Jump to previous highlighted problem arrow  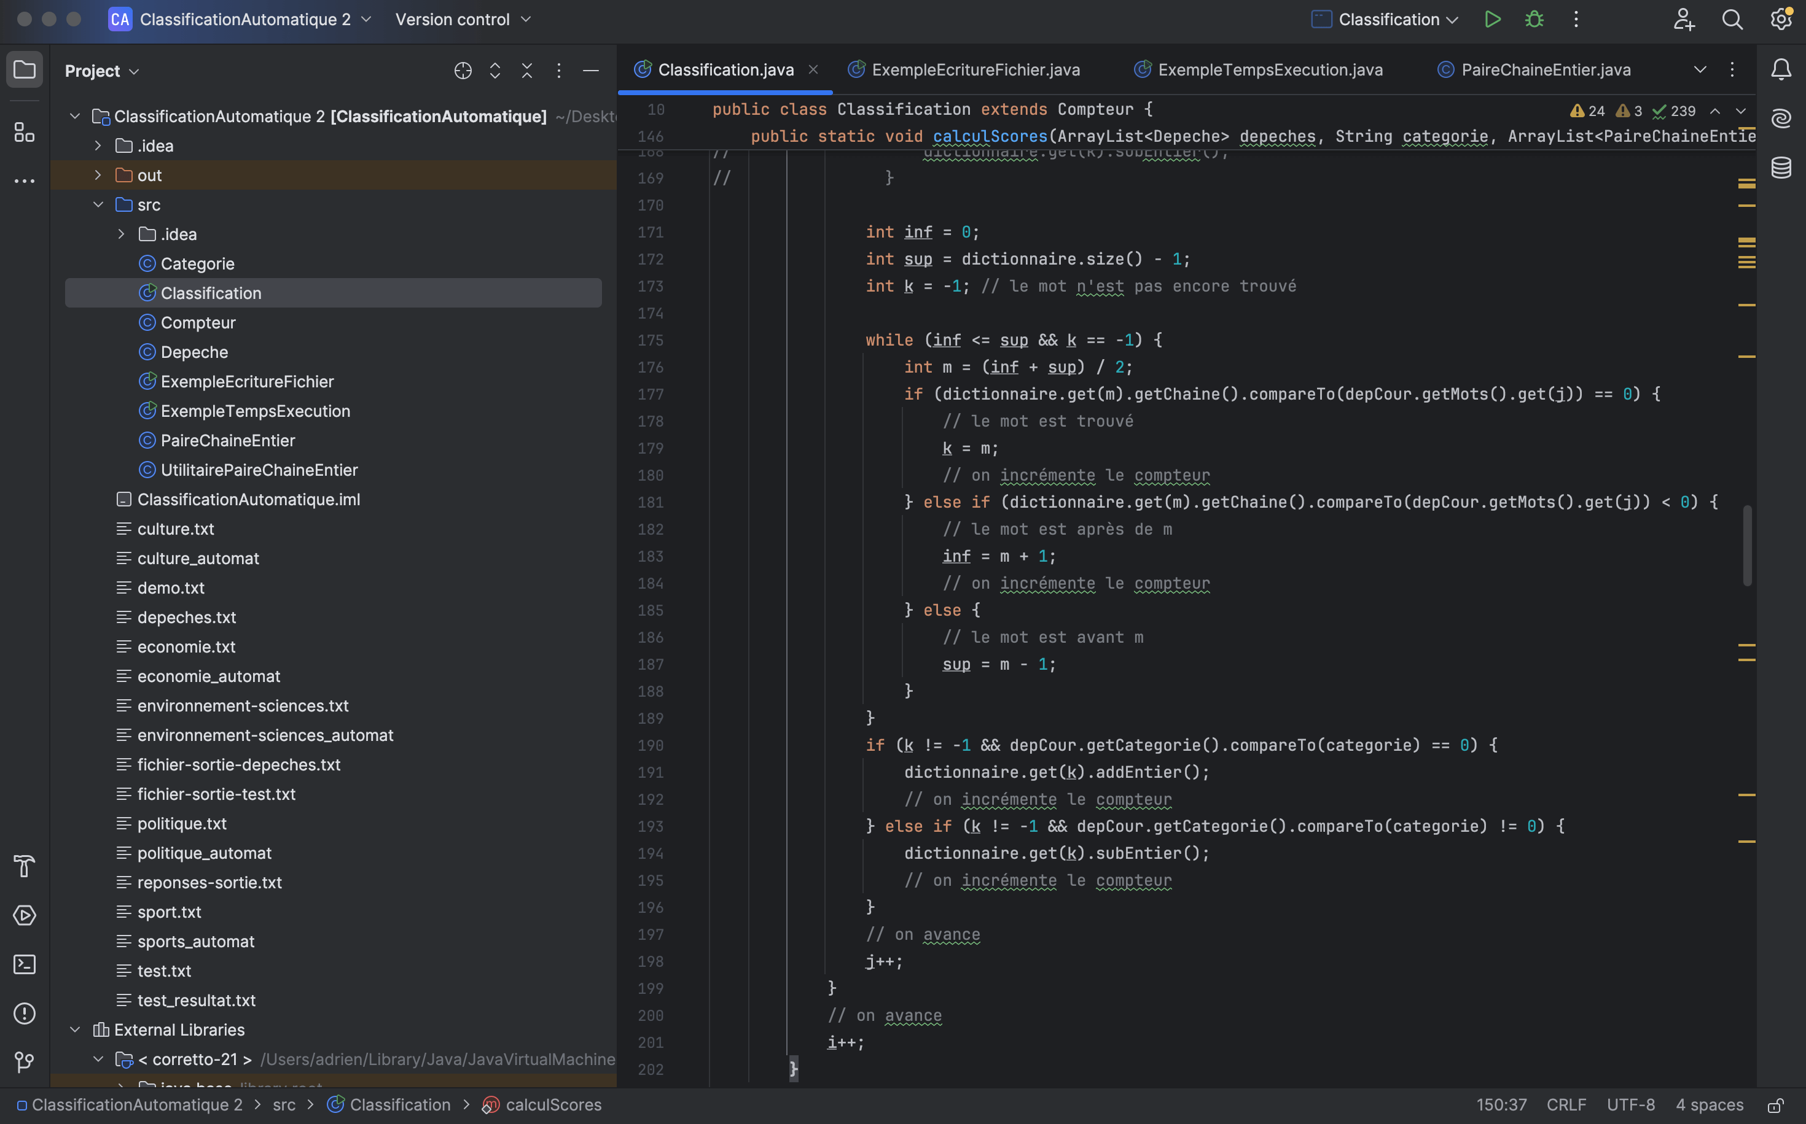click(x=1714, y=110)
